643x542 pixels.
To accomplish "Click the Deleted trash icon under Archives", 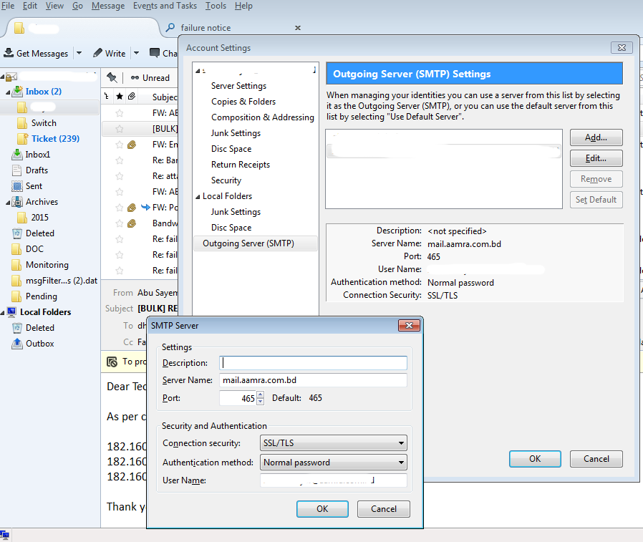I will coord(16,233).
